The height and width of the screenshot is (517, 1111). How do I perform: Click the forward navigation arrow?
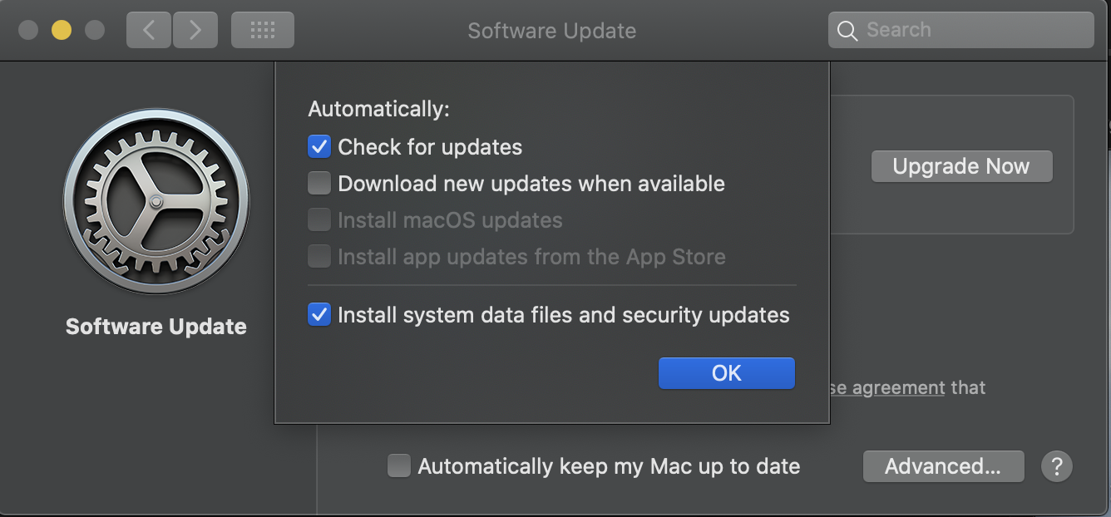tap(195, 30)
